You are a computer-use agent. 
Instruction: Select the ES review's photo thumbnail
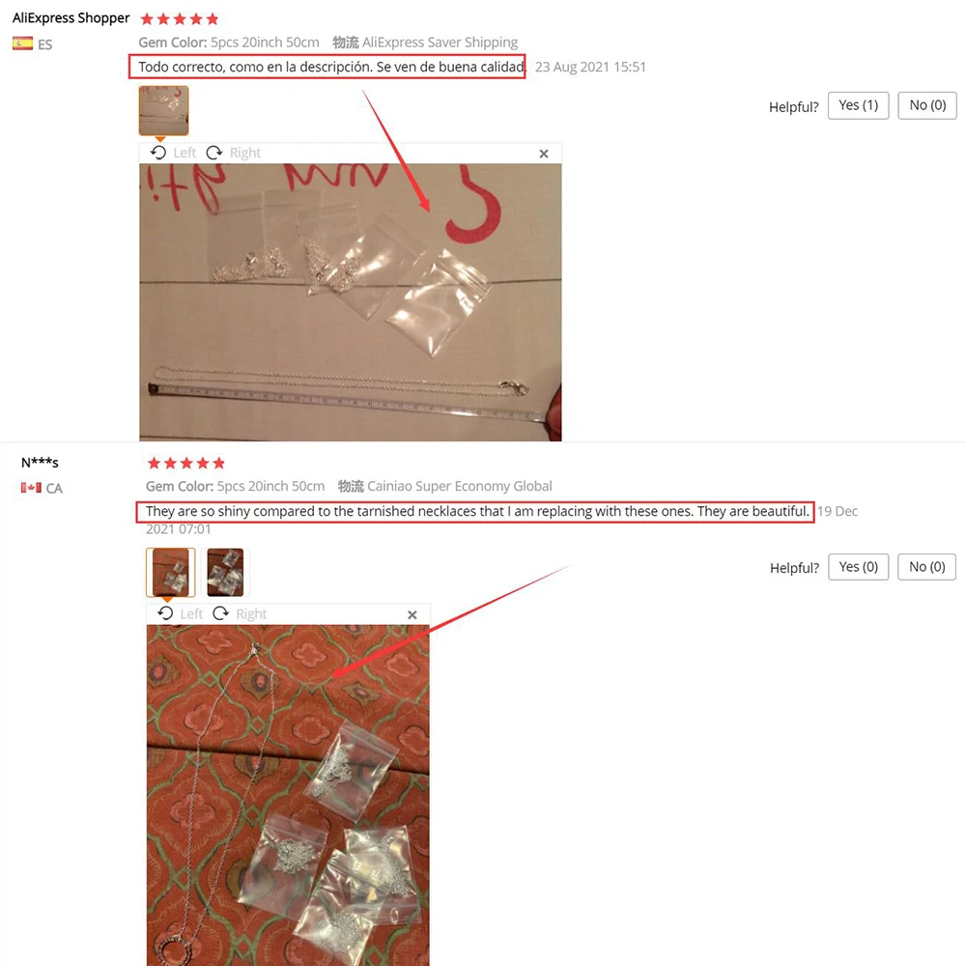point(164,110)
